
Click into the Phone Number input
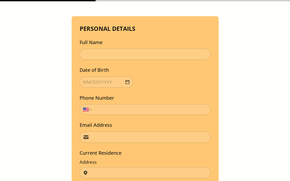pos(150,110)
